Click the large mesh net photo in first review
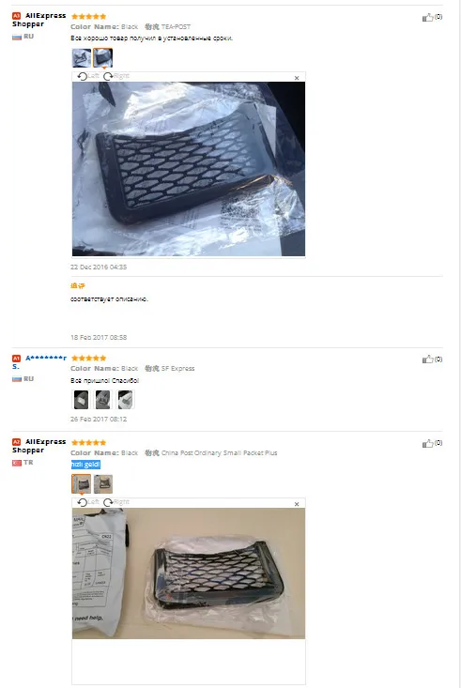The image size is (461, 688). 189,169
